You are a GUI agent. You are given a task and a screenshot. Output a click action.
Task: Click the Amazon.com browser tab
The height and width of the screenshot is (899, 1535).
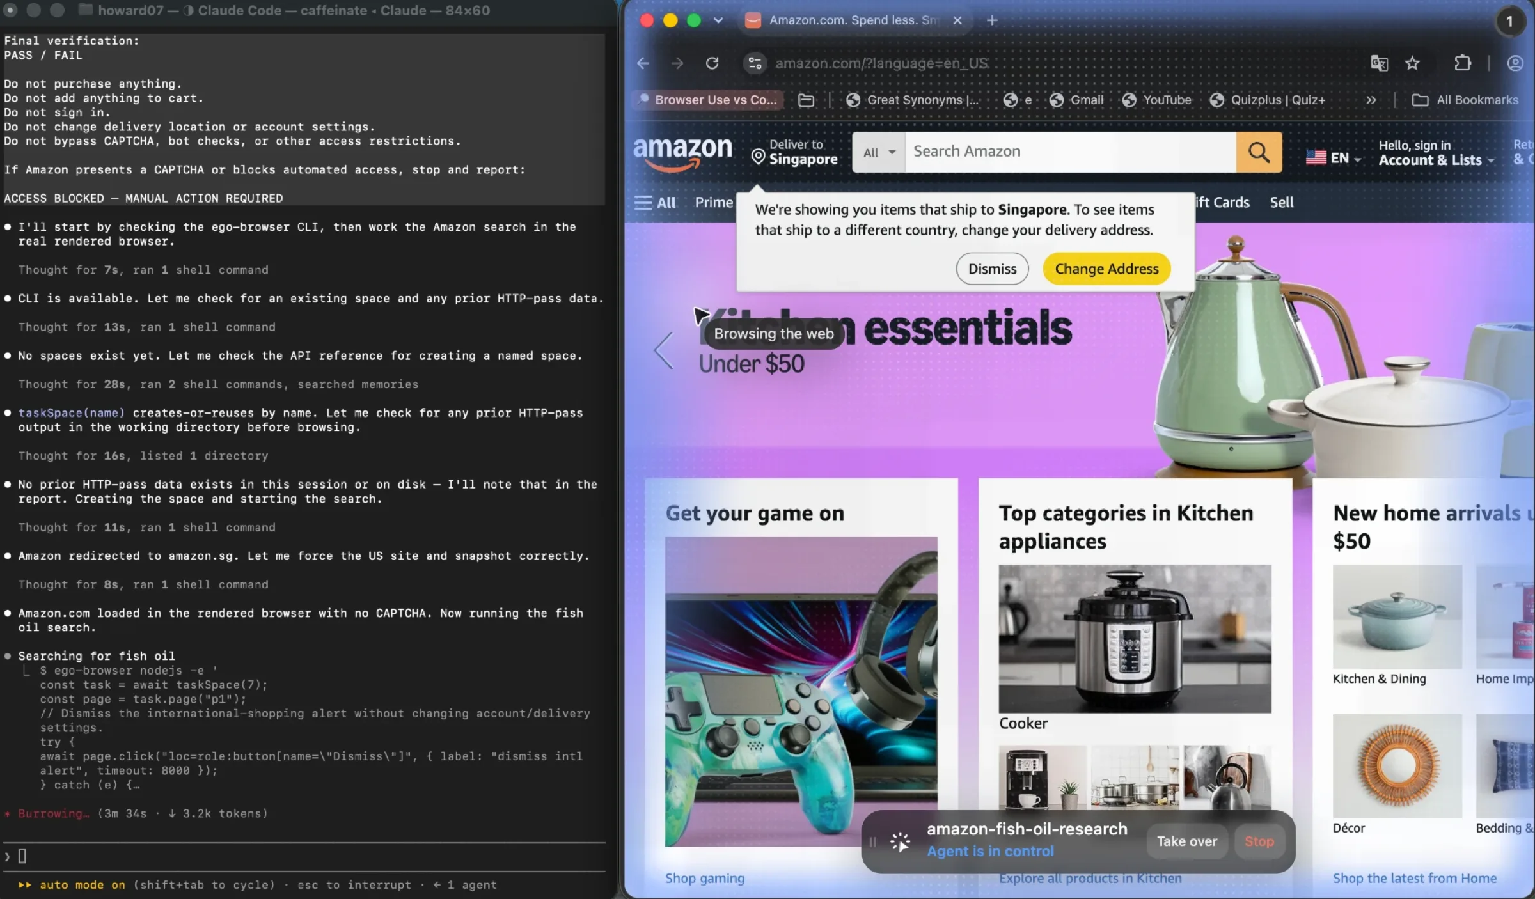coord(853,20)
